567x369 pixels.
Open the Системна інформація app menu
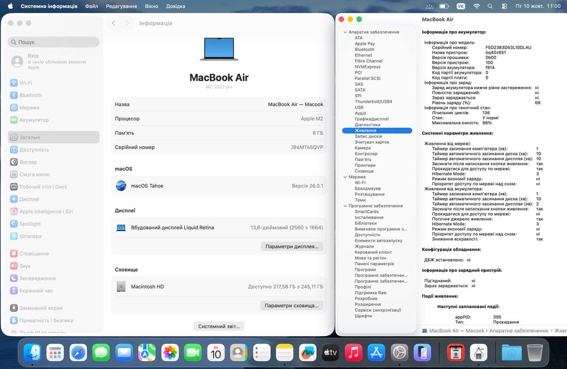point(49,6)
